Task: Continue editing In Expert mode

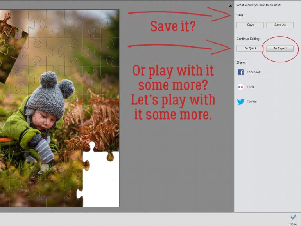Action: tap(279, 48)
